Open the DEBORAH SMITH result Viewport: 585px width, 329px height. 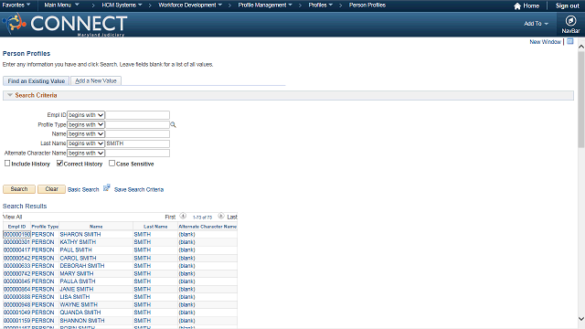[82, 266]
